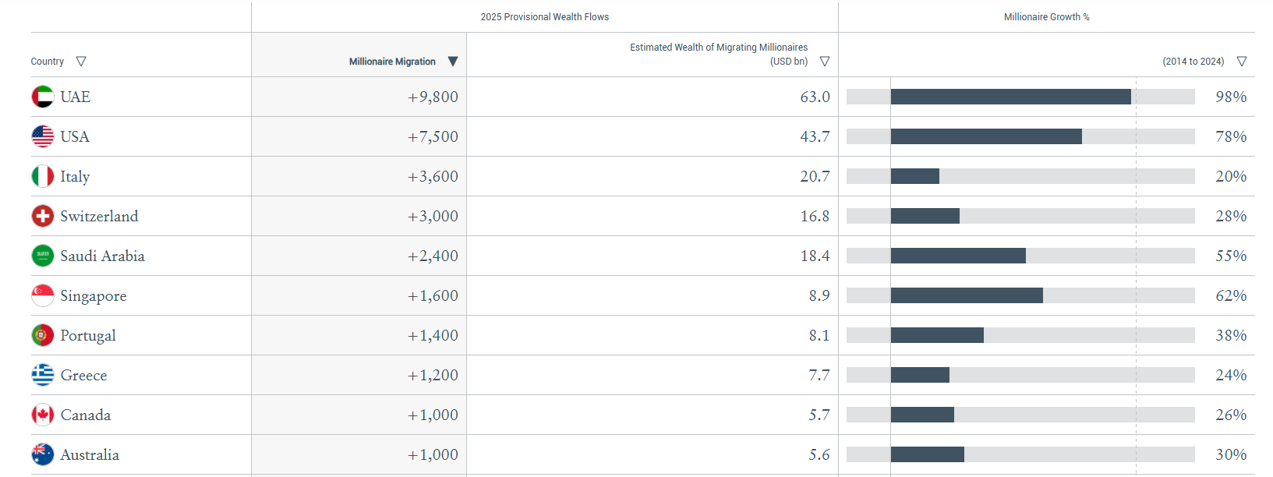The width and height of the screenshot is (1273, 477).
Task: Toggle Millionaire Migration sort arrow
Action: 453,62
